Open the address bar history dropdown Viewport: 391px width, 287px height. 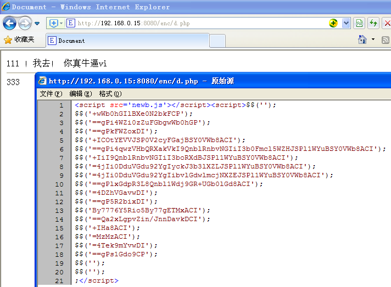tap(346, 23)
